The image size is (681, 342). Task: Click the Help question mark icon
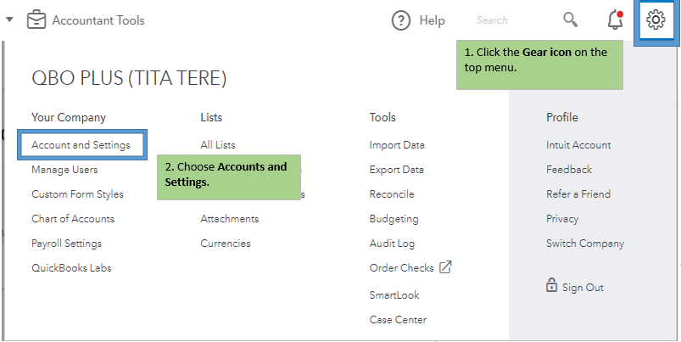401,20
